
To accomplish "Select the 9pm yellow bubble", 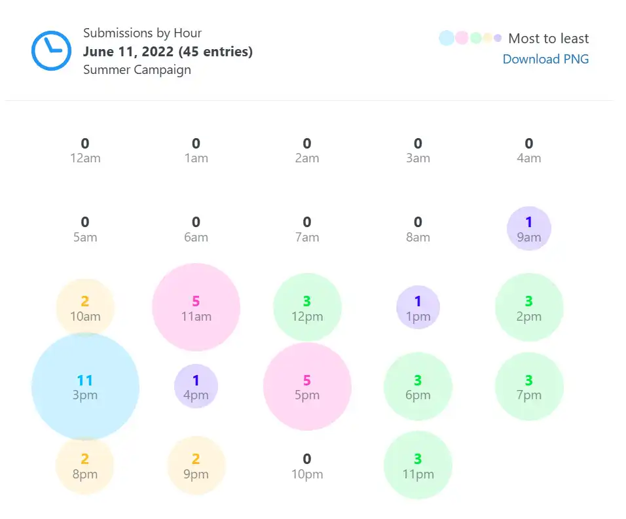I will click(196, 465).
